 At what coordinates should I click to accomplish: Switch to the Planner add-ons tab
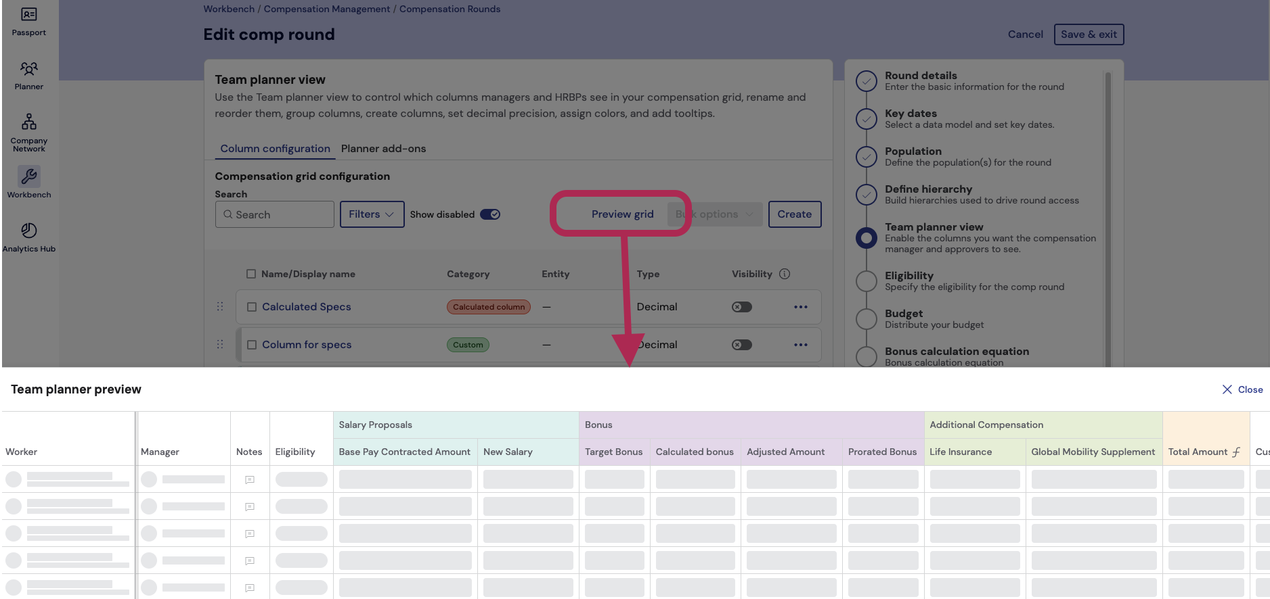click(383, 149)
